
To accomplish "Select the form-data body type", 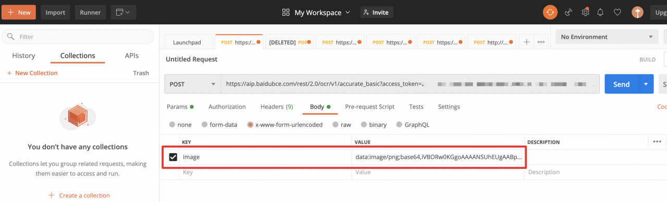I will click(x=219, y=125).
